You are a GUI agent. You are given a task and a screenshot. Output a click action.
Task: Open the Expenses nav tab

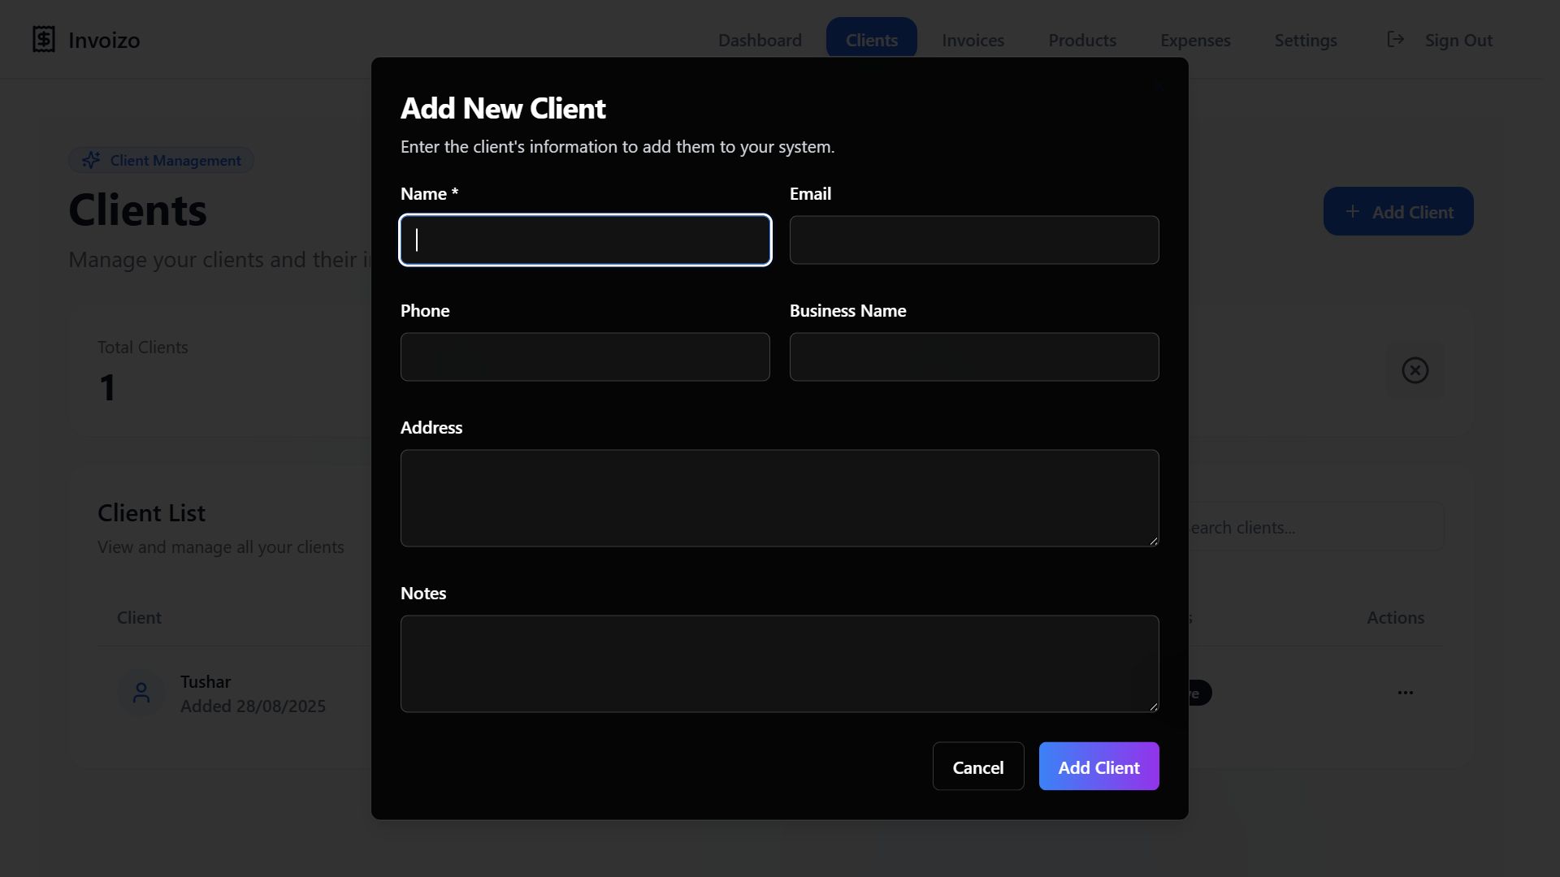(x=1194, y=40)
